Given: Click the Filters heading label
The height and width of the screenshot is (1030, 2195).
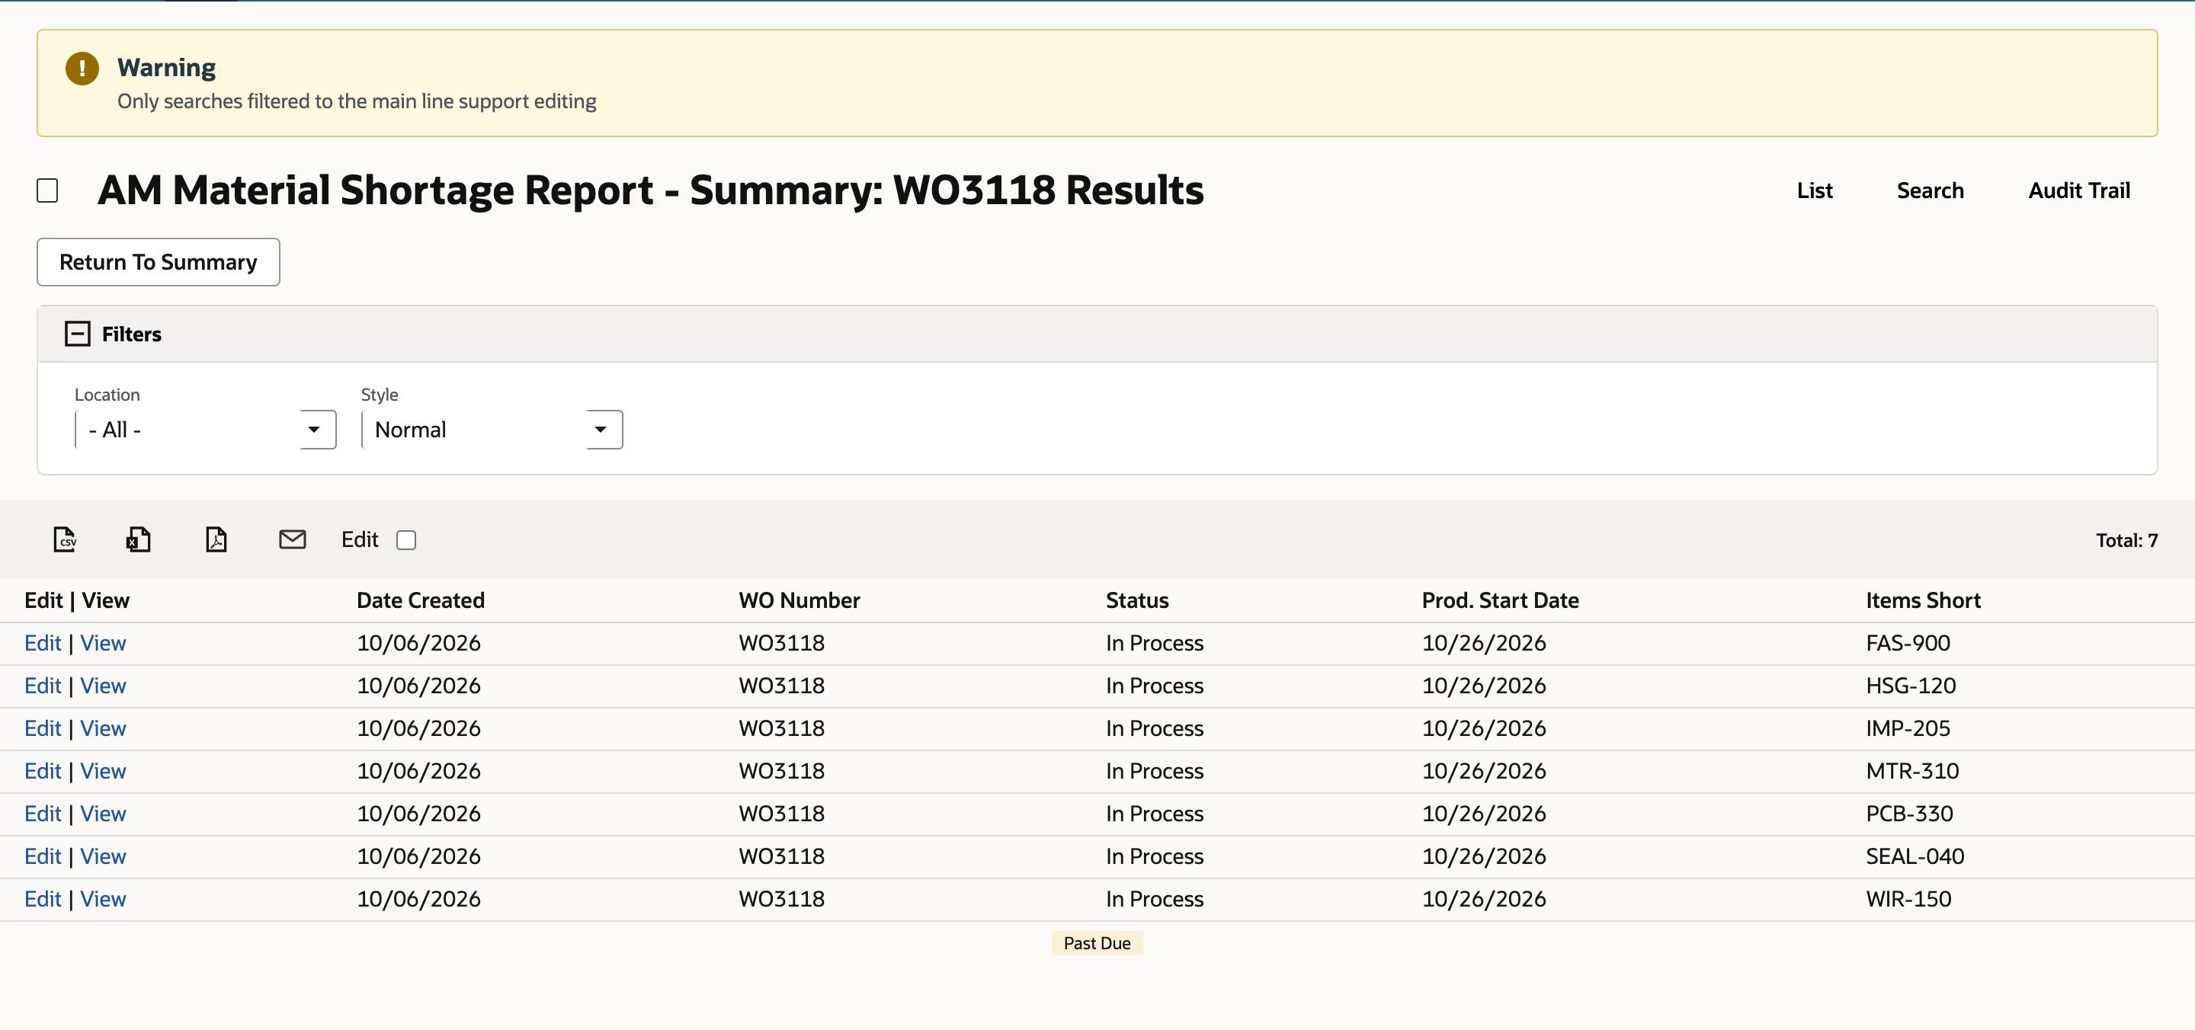Looking at the screenshot, I should (x=131, y=334).
